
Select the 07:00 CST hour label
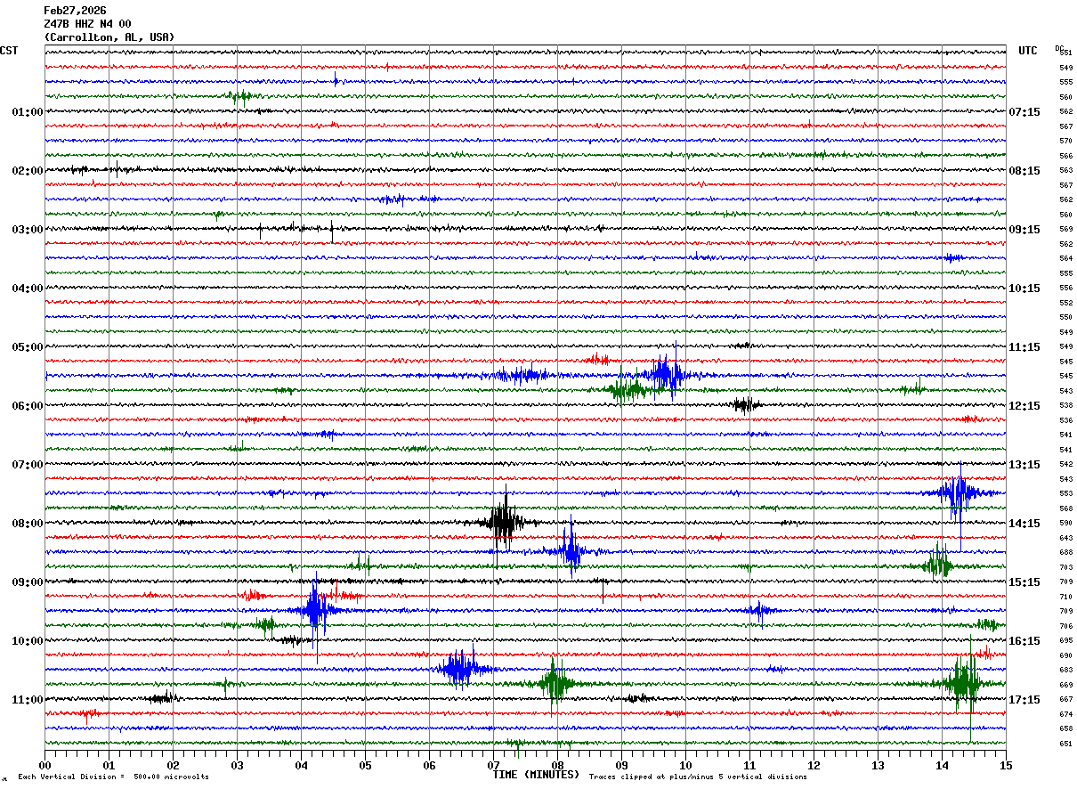coord(28,465)
